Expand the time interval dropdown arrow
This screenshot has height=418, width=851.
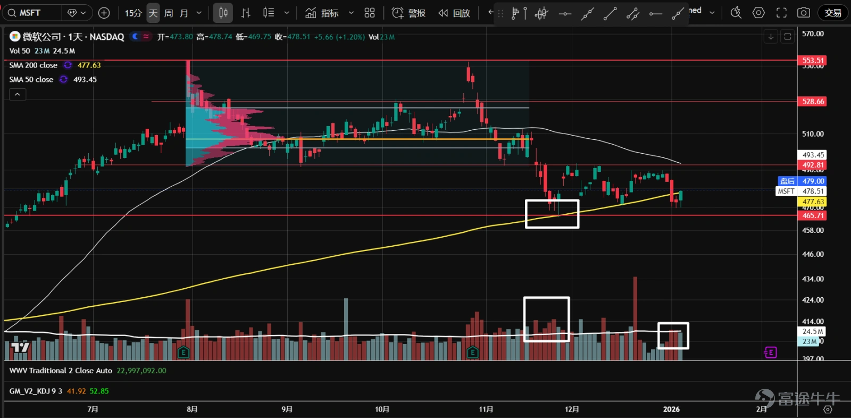[199, 13]
